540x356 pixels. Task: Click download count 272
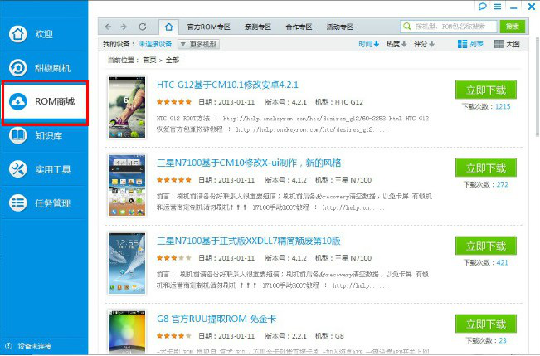pyautogui.click(x=502, y=184)
